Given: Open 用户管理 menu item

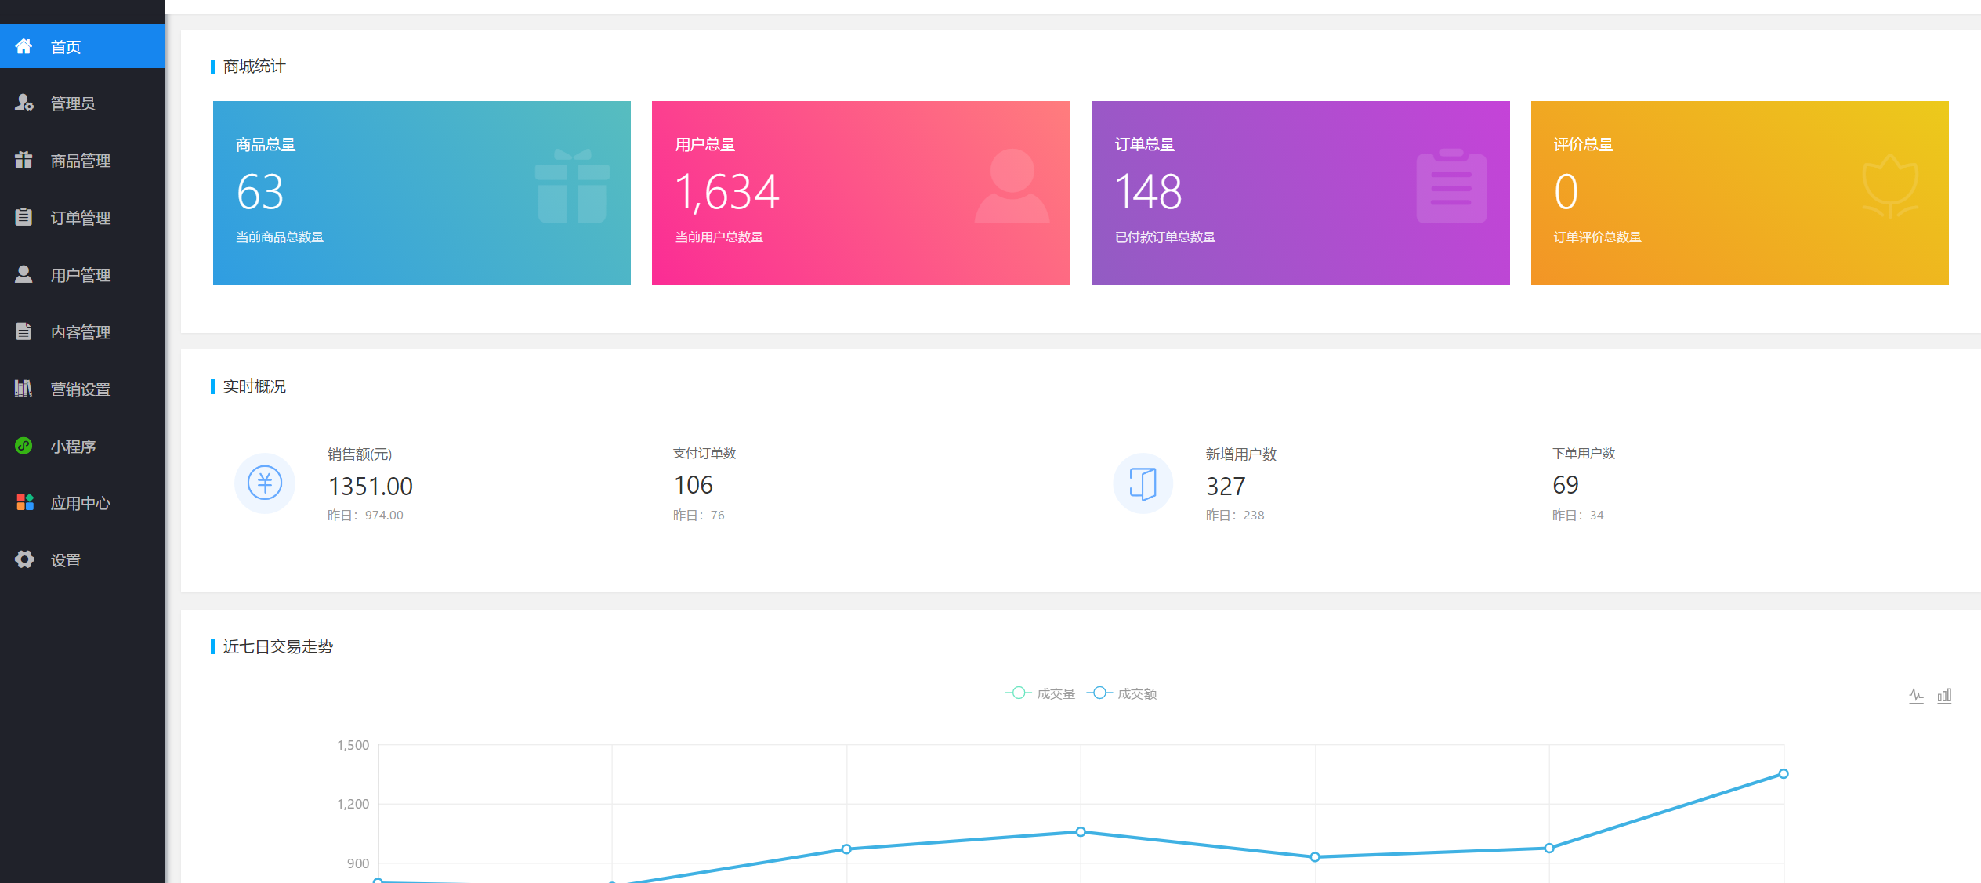Looking at the screenshot, I should click(80, 275).
